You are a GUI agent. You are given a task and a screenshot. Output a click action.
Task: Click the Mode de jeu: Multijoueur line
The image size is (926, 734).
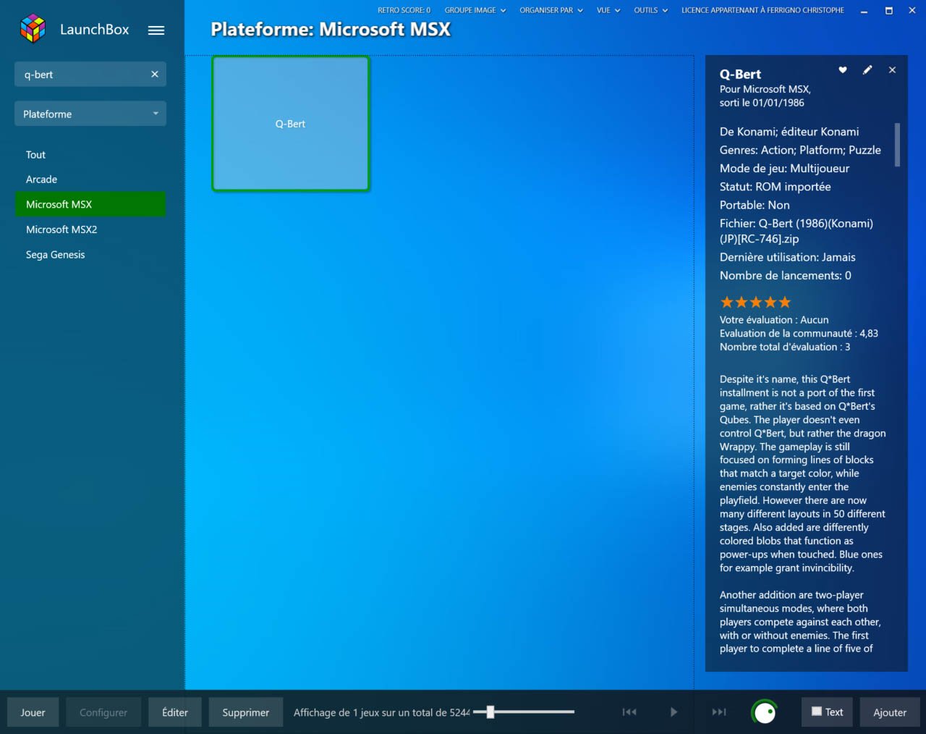784,168
